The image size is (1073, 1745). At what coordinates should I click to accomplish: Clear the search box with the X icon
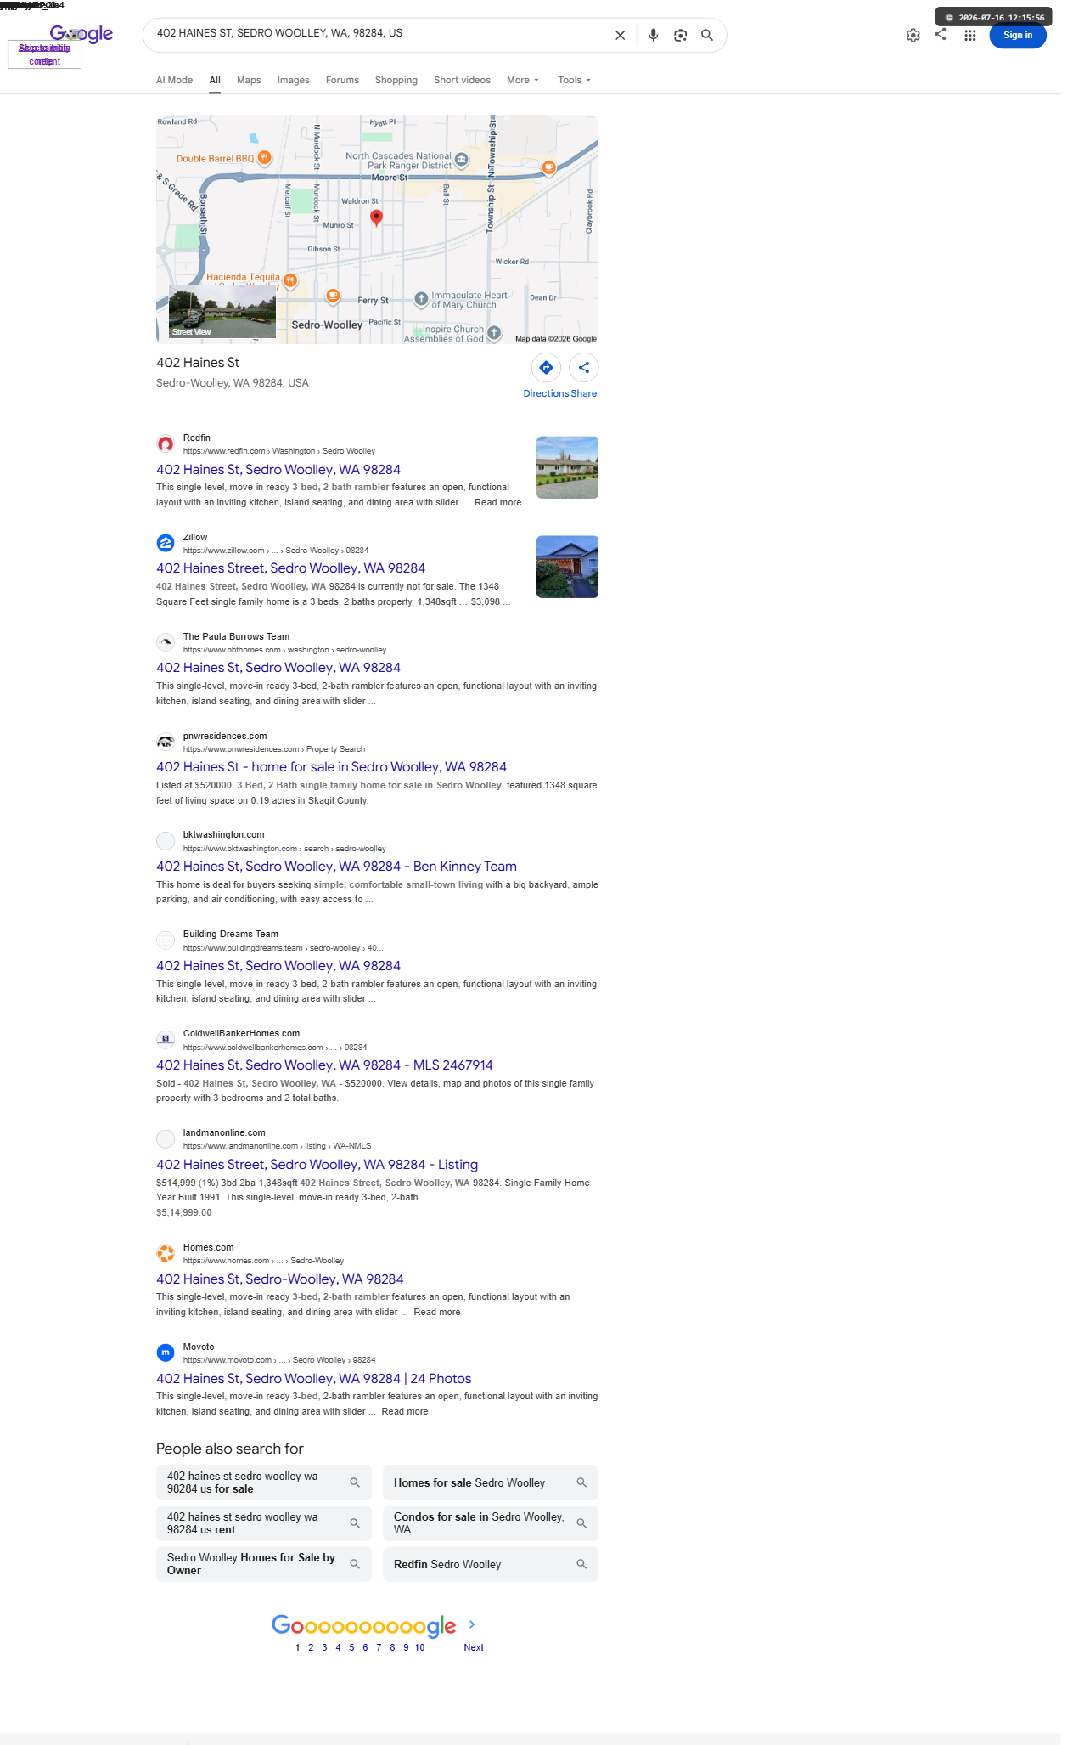coord(620,36)
